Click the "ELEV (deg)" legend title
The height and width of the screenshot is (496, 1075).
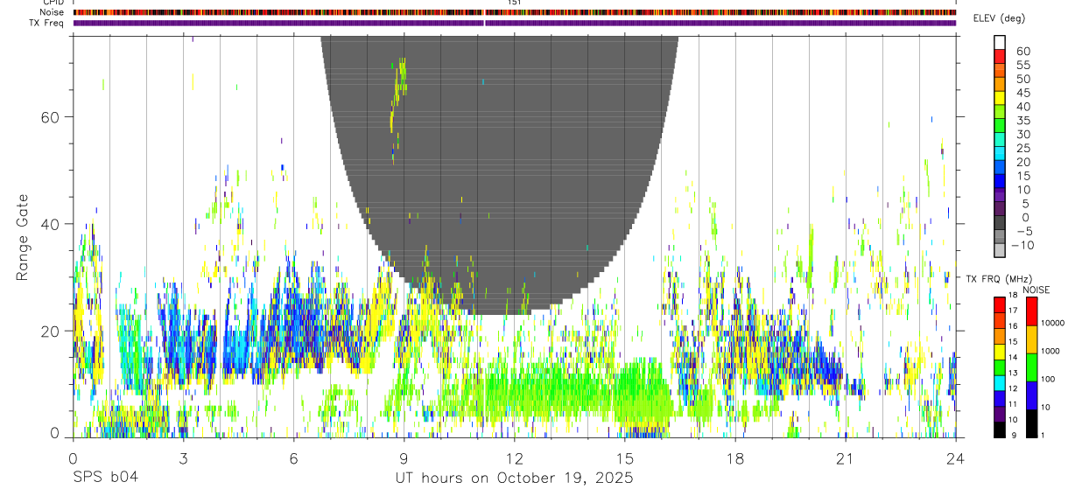pos(1000,18)
